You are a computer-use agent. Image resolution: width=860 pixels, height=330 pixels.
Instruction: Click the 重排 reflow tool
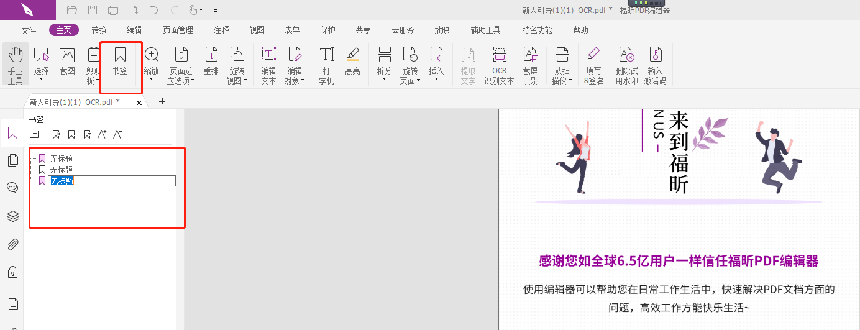click(211, 62)
